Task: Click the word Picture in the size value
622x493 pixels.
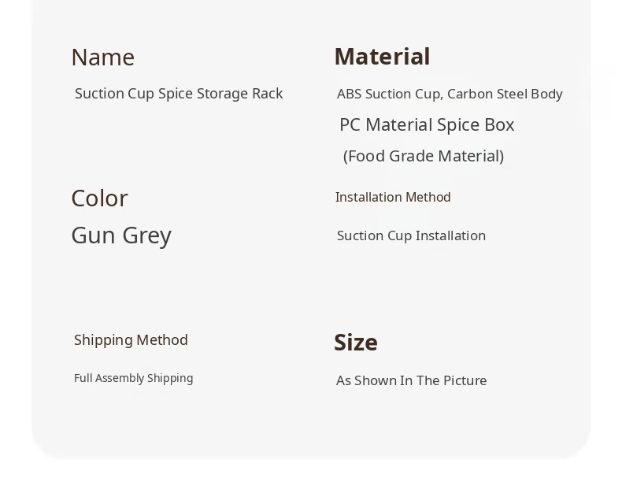Action: coord(465,380)
